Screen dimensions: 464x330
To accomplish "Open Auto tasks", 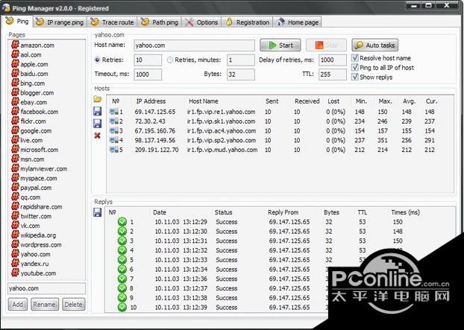I will pos(375,45).
